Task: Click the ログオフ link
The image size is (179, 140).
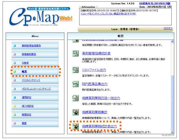Action: click(x=168, y=28)
